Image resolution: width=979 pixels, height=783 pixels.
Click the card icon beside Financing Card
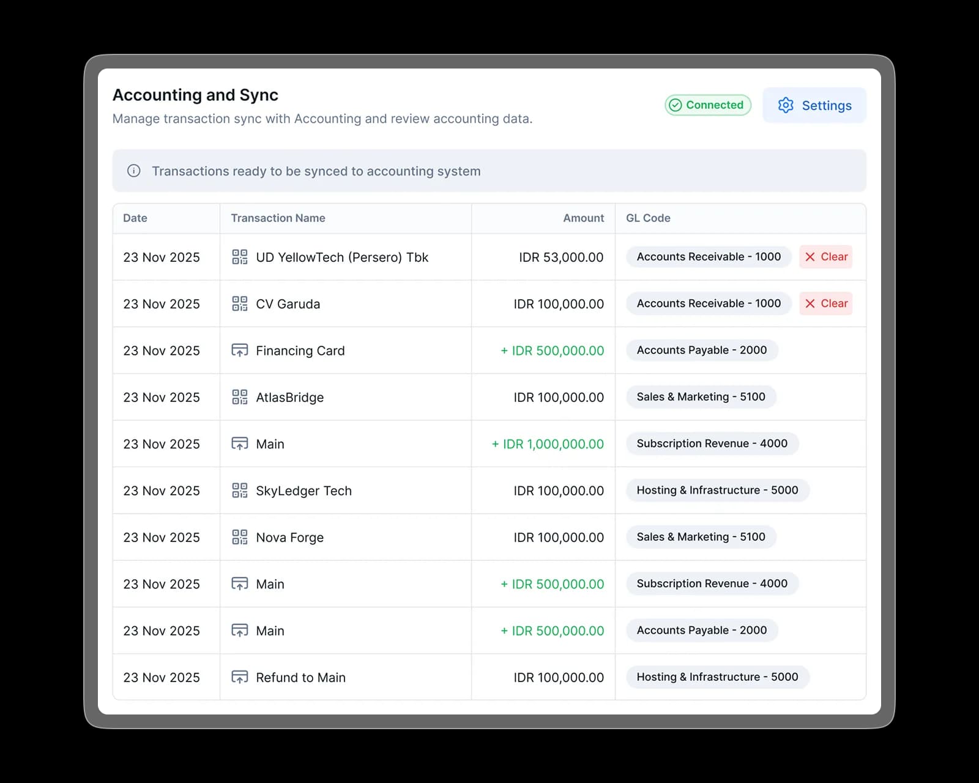click(240, 350)
